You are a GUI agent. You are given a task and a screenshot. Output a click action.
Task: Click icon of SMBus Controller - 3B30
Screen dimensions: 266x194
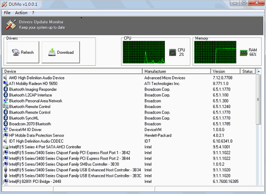pyautogui.click(x=6, y=164)
